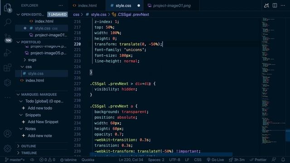Click the open changes icon in editor toolbar

coord(266,5)
